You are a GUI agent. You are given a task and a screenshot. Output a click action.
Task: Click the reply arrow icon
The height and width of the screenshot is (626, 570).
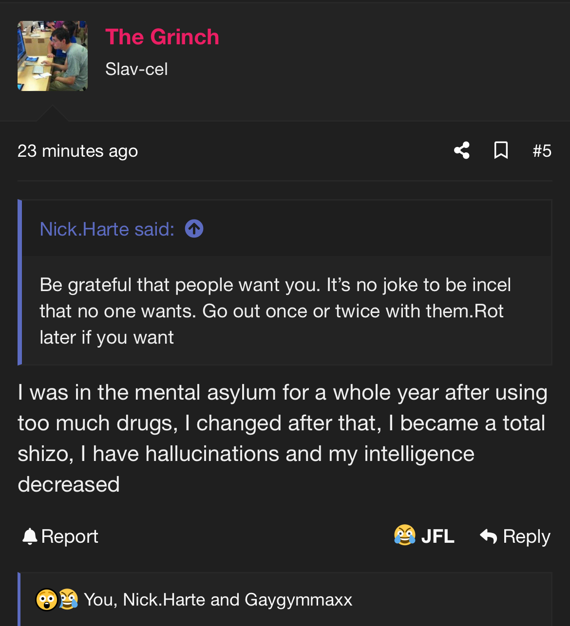pos(488,536)
